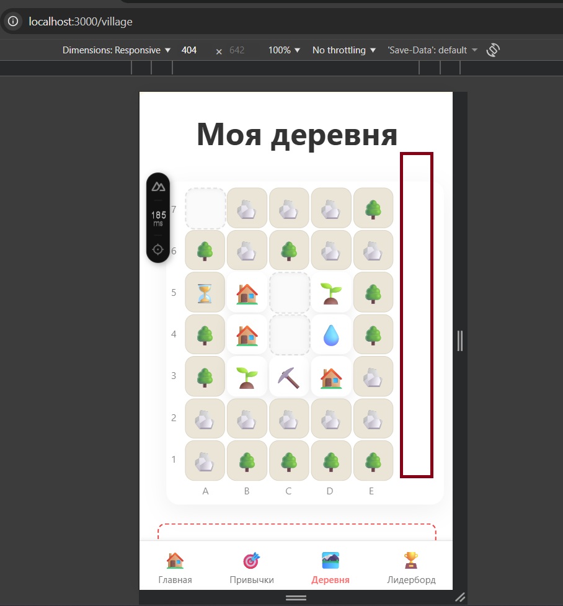The image size is (563, 606).
Task: Select the pickaxe tile in column C
Action: point(288,377)
